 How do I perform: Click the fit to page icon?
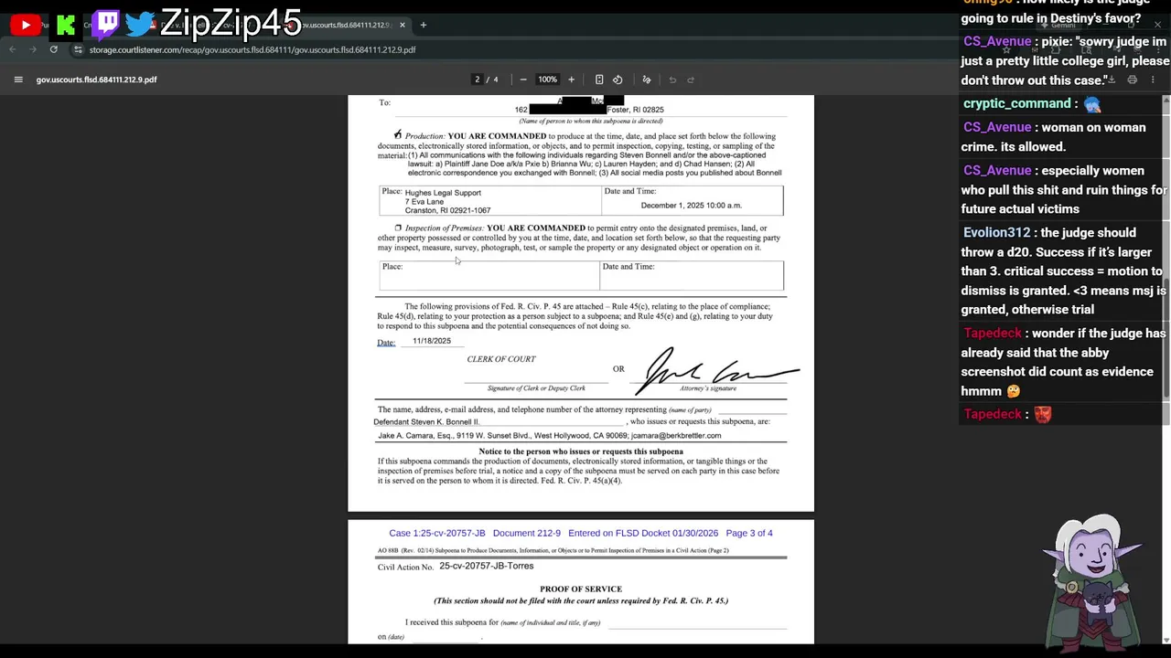pos(599,80)
